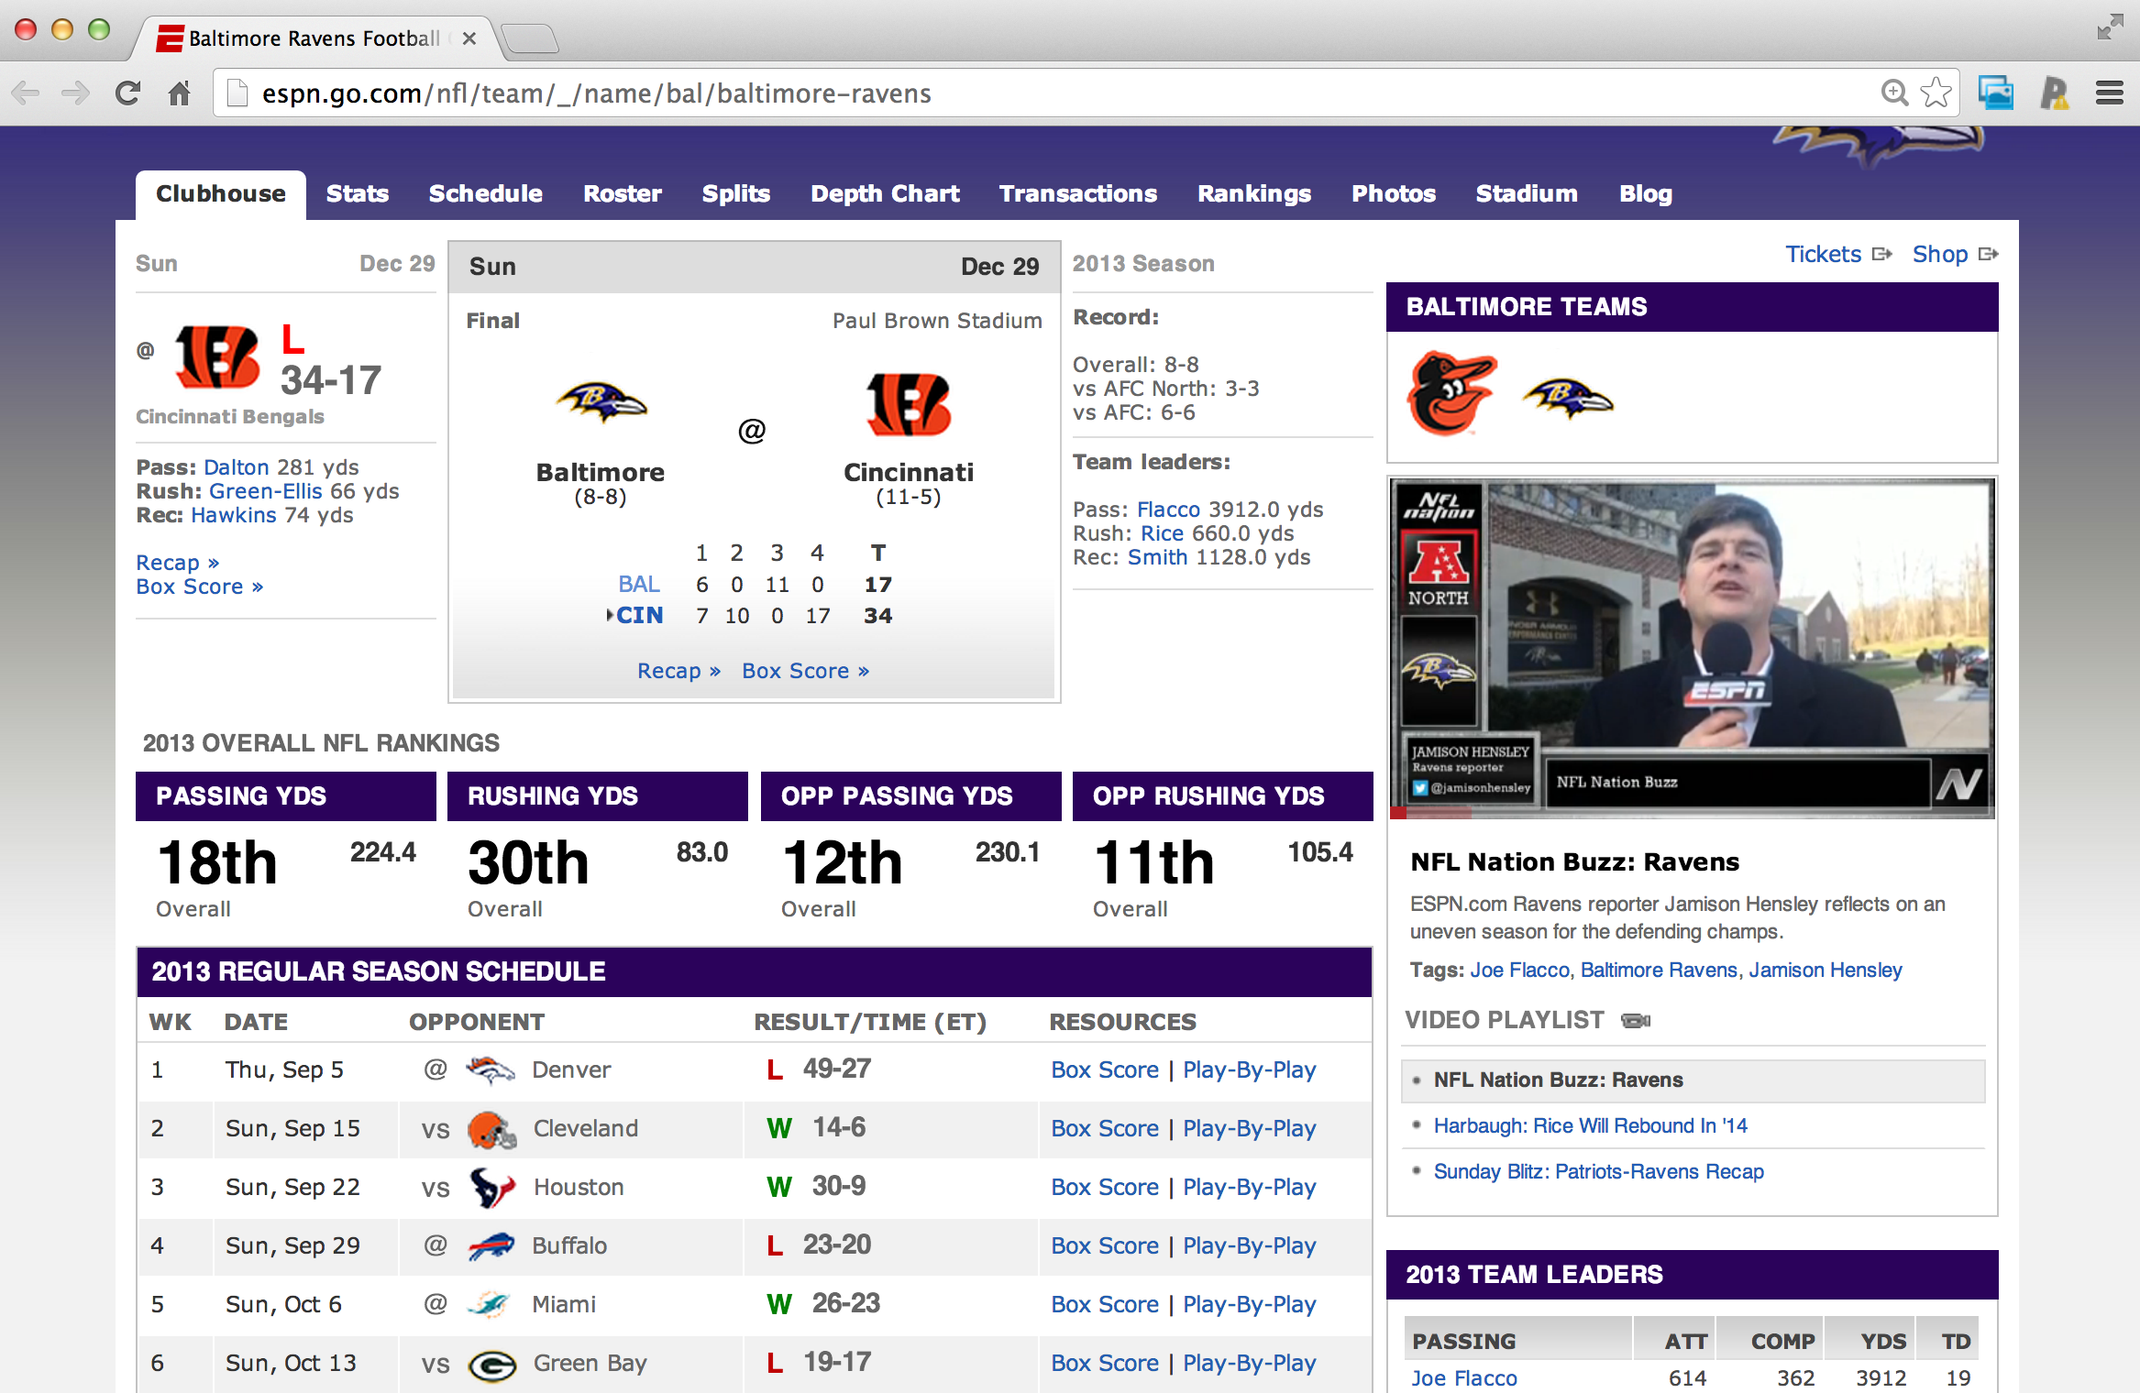Click the R extension icon with warning
Image resolution: width=2140 pixels, height=1393 pixels.
[x=2054, y=93]
